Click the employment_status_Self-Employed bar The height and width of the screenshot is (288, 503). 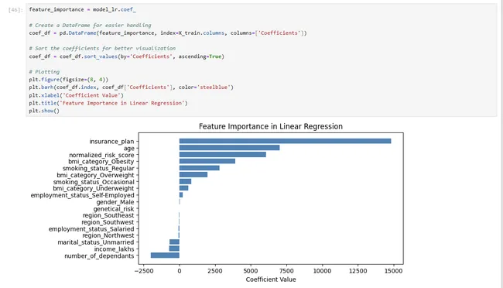tap(181, 195)
